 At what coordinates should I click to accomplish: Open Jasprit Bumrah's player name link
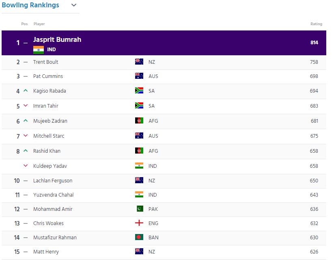[57, 40]
